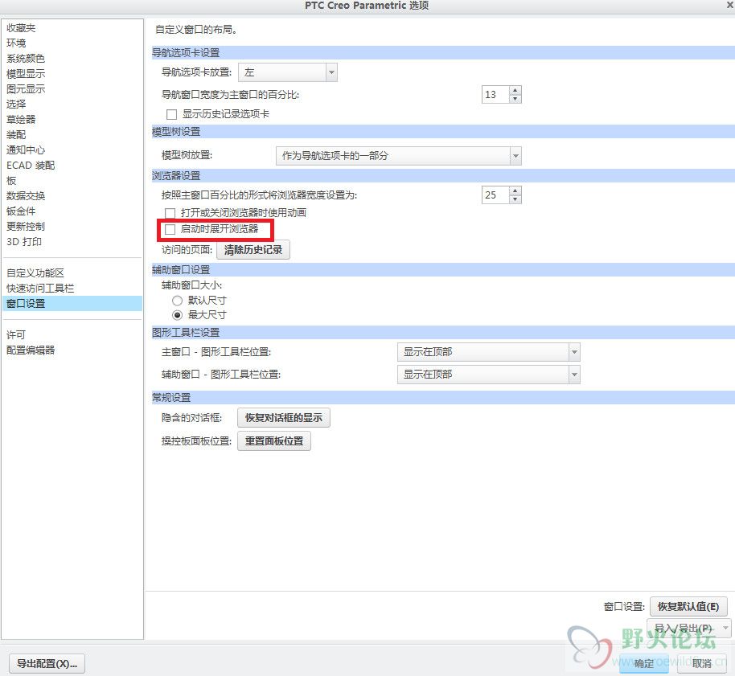
Task: Open 主窗口 图形工具栏位置 dropdown
Action: (488, 352)
